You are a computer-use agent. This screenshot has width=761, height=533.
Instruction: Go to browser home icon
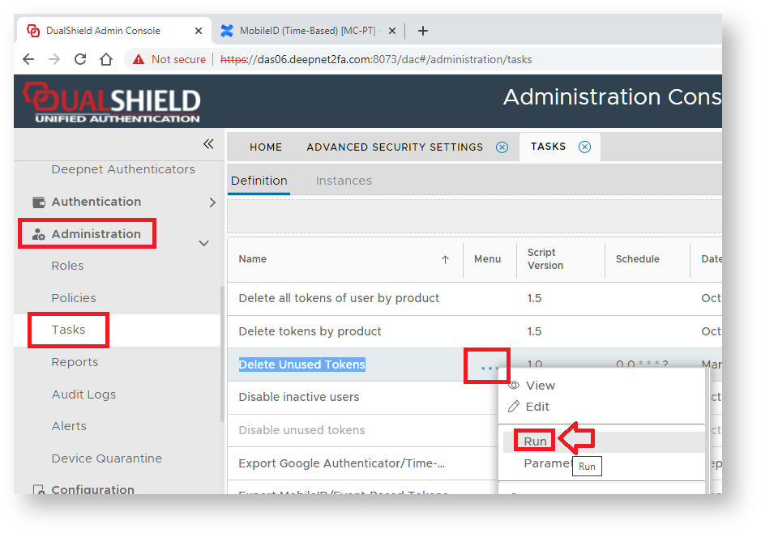click(x=106, y=59)
